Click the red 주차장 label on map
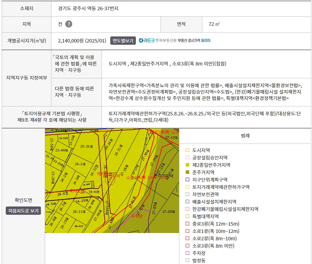 [137, 216]
